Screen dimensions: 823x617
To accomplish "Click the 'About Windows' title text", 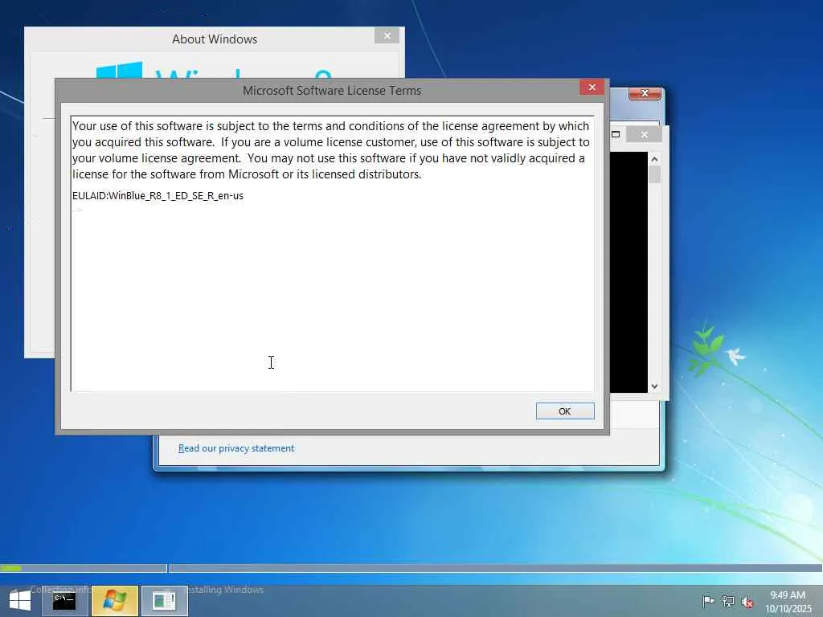I will pos(215,39).
